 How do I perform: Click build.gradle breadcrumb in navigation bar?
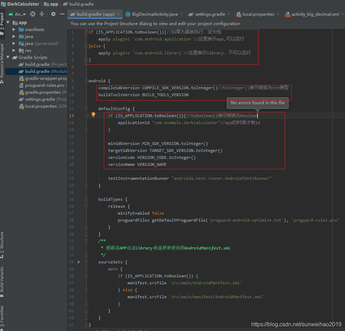(x=78, y=4)
